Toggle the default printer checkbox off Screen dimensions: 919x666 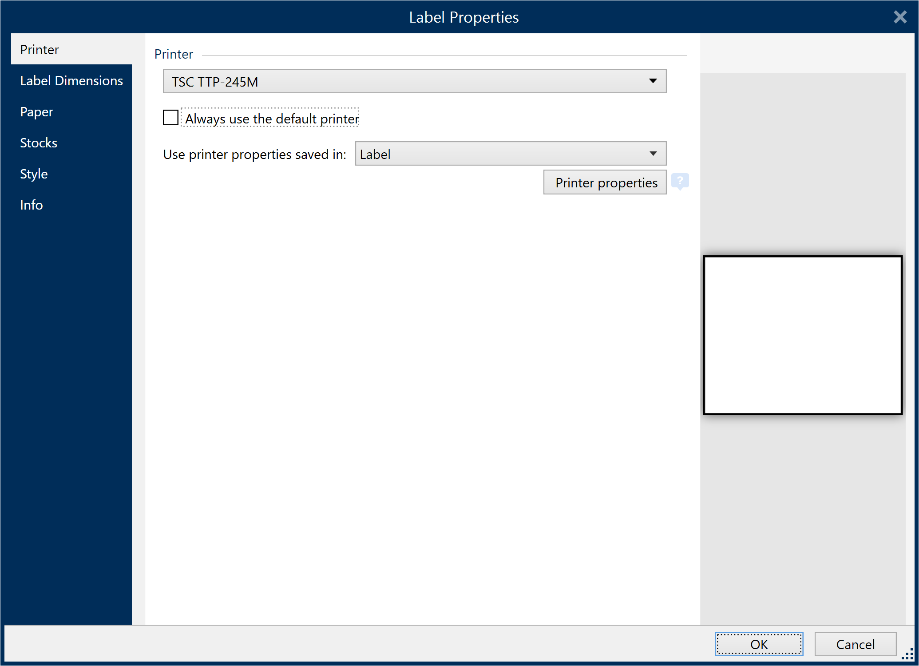170,118
